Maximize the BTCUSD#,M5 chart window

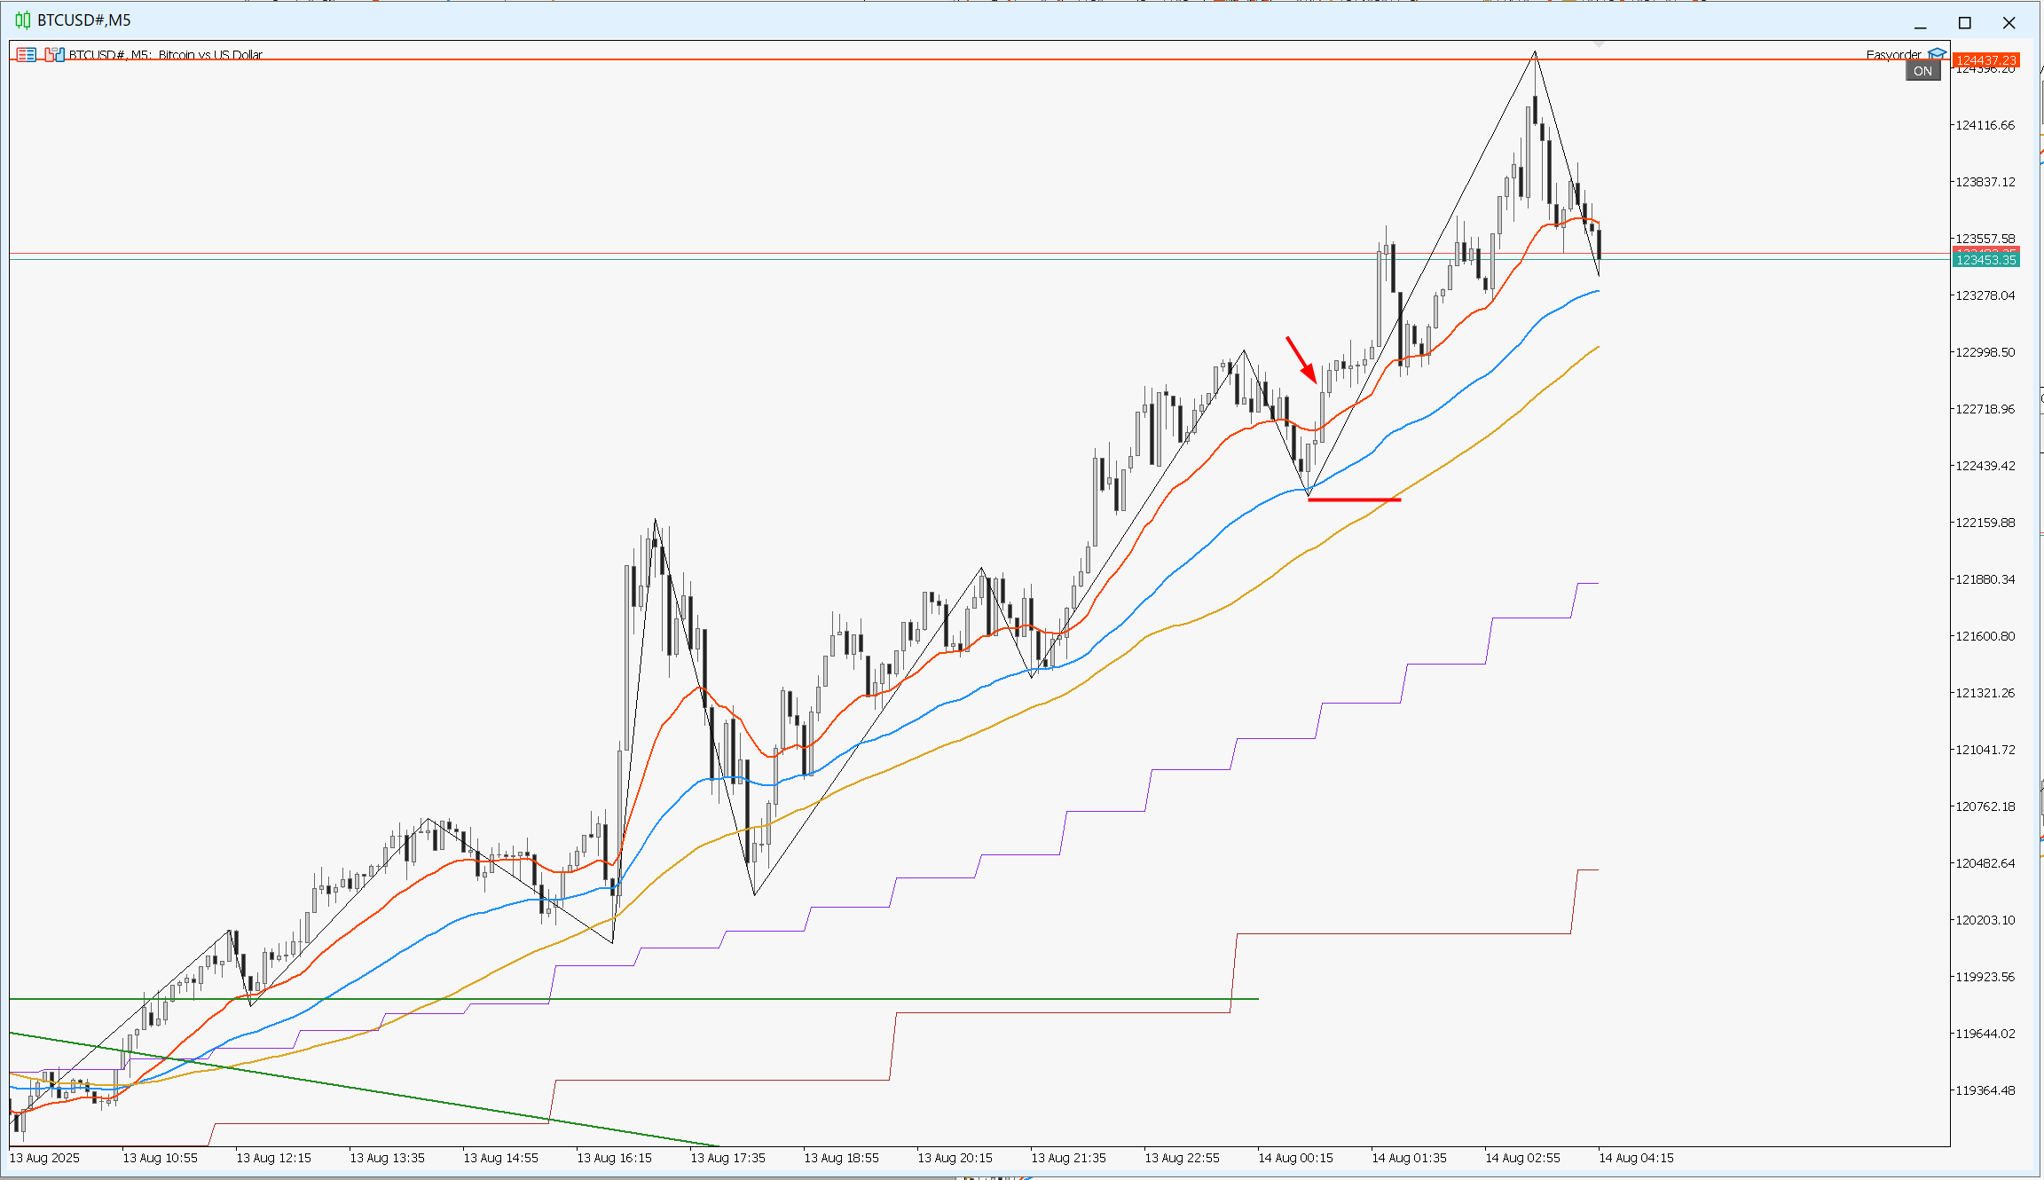point(1965,22)
